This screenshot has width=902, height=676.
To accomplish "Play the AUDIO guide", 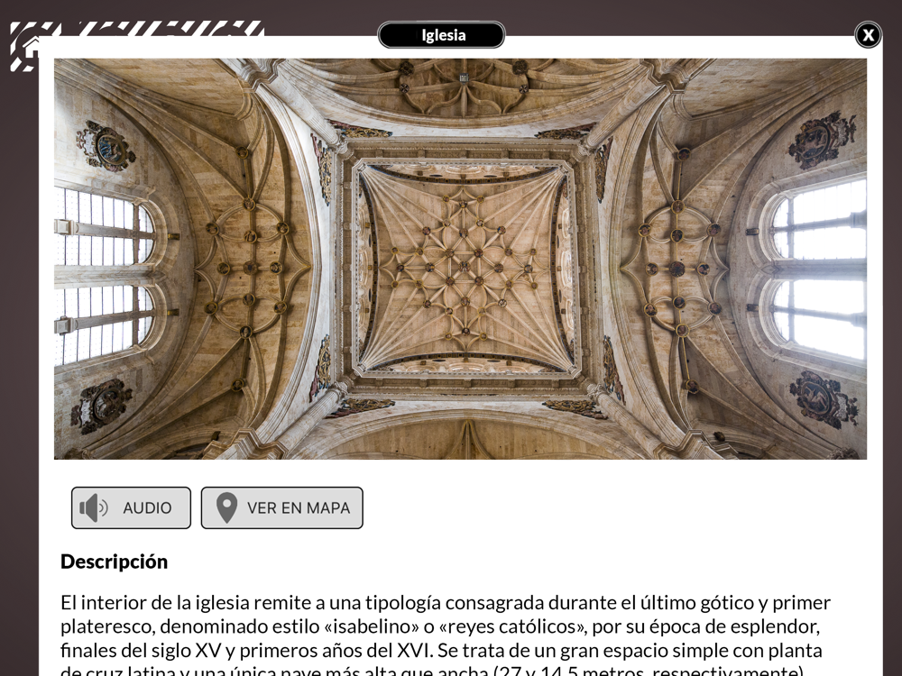I will [x=131, y=507].
